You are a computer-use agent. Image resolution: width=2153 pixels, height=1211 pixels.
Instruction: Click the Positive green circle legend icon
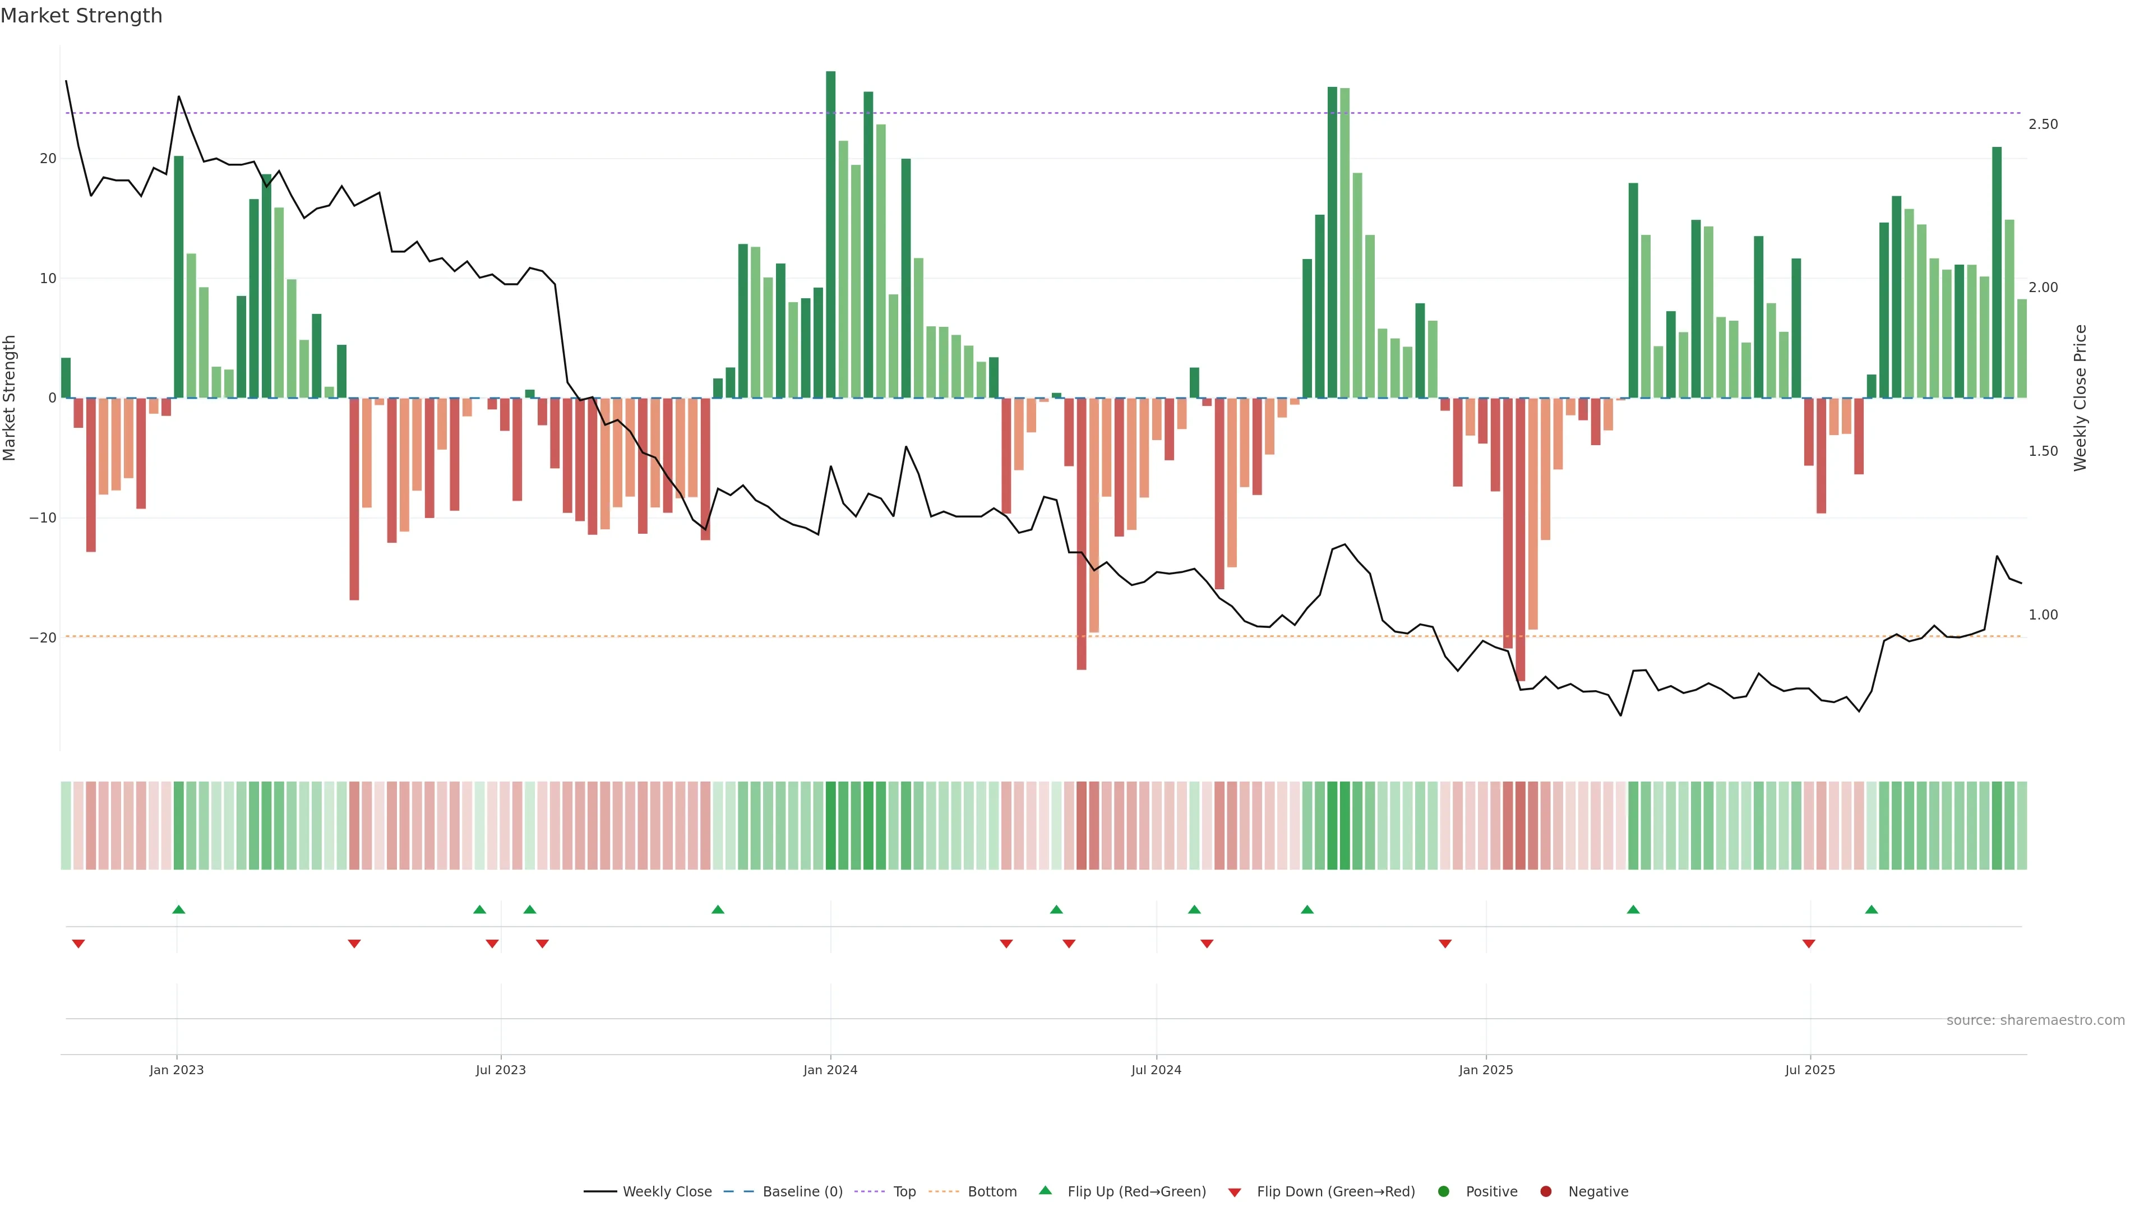1443,1192
